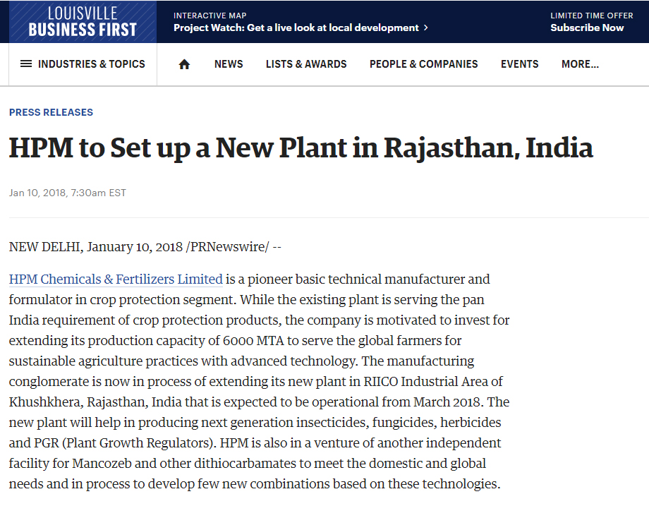This screenshot has height=506, width=649.
Task: Click the Jan 10, 2018 timestamp
Action: 68,193
